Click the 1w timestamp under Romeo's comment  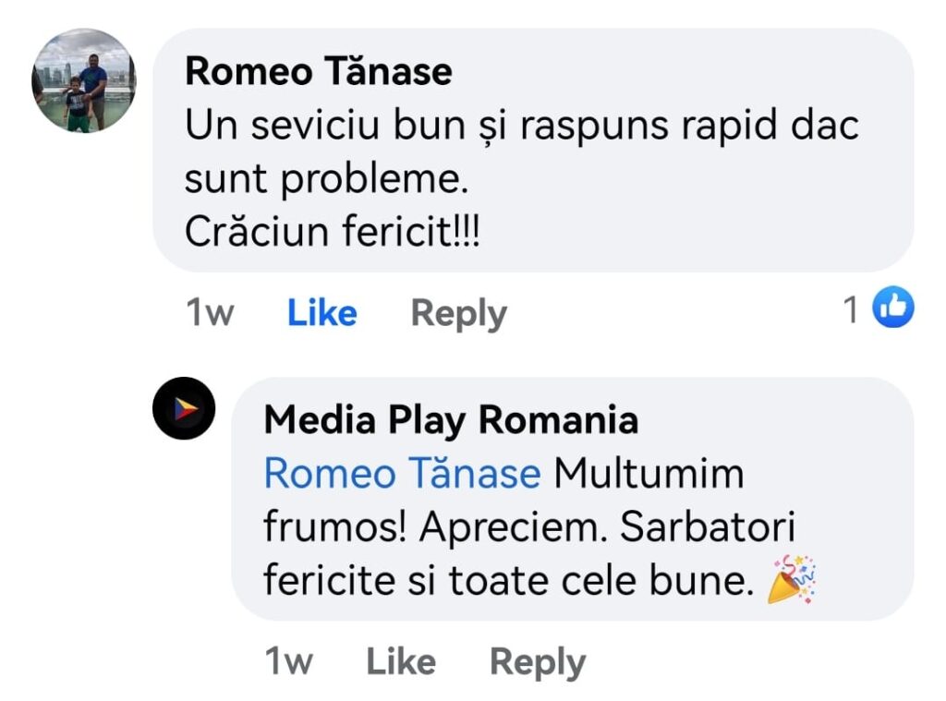tap(210, 313)
